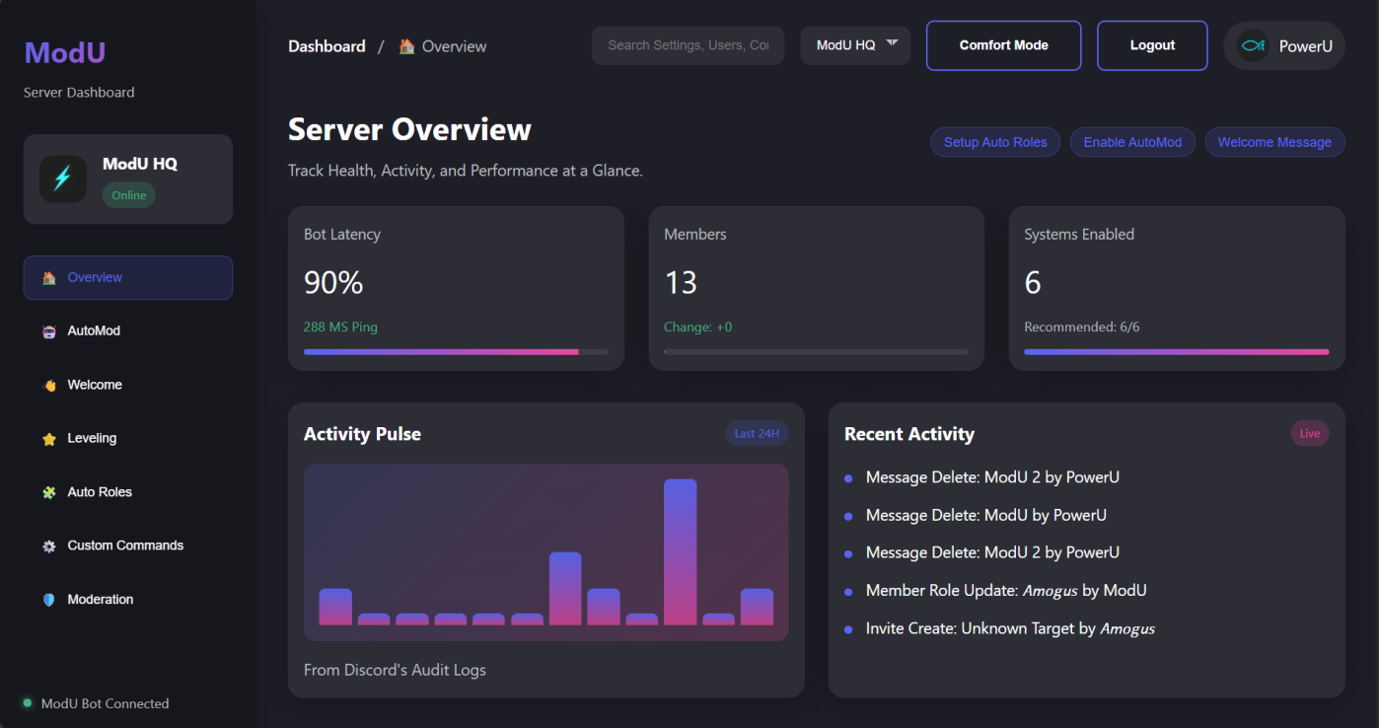Click the waving hand Welcome icon

click(x=49, y=386)
